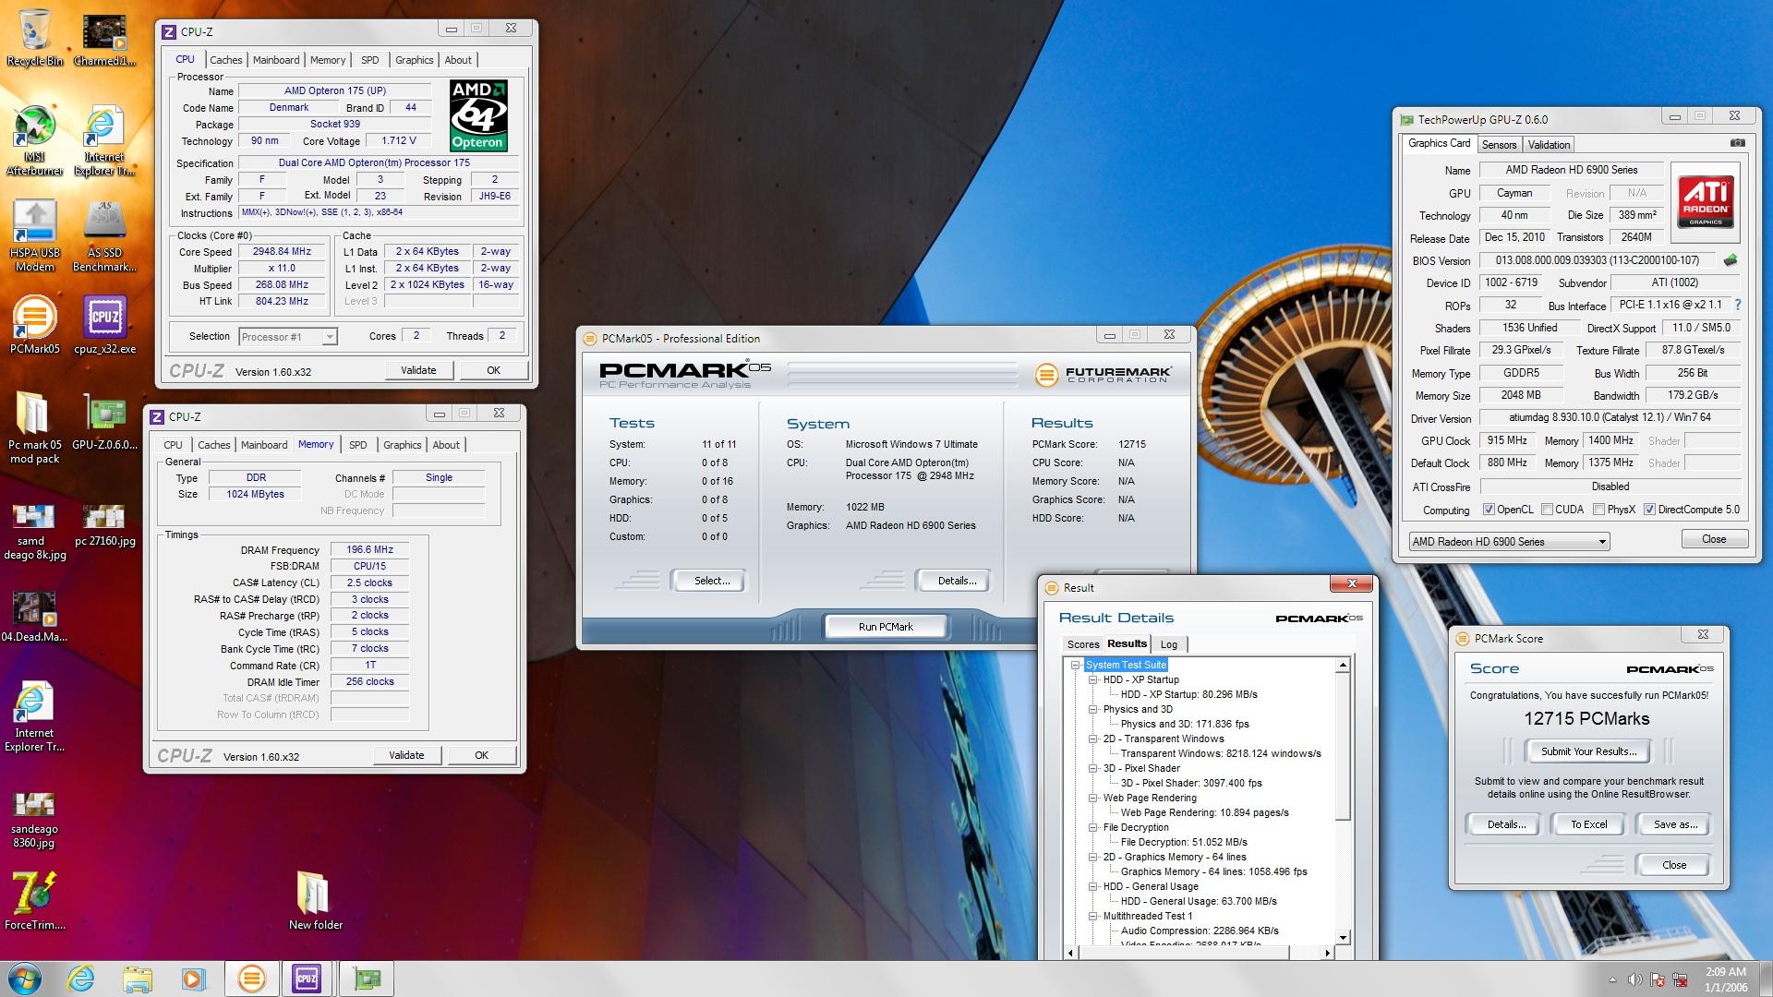Open the HSPA USB Modem shortcut
1773x997 pixels.
[x=34, y=236]
